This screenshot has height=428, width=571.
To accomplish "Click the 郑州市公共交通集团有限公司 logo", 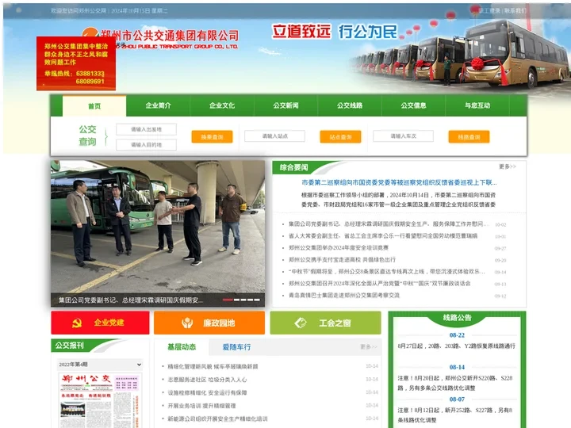I will click(x=160, y=39).
